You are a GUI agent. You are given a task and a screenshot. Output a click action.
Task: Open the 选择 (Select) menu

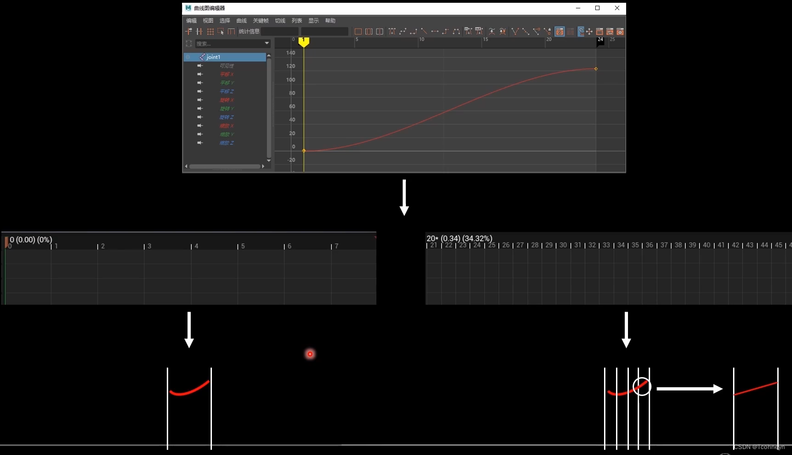coord(224,21)
